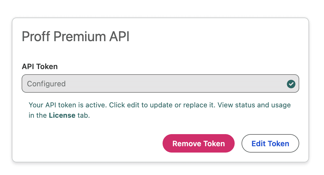Viewport: 324px width, 175px height.
Task: Select the pink Remove Token action
Action: (x=198, y=143)
